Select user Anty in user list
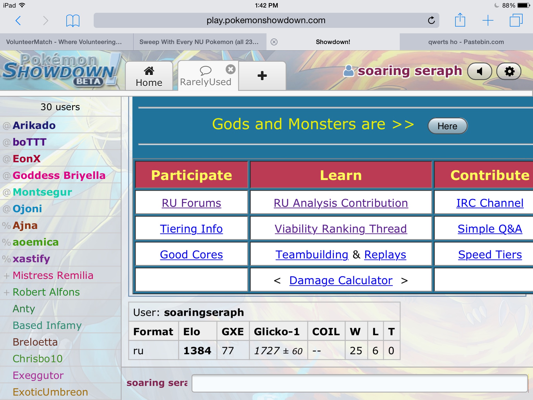 [x=60, y=309]
